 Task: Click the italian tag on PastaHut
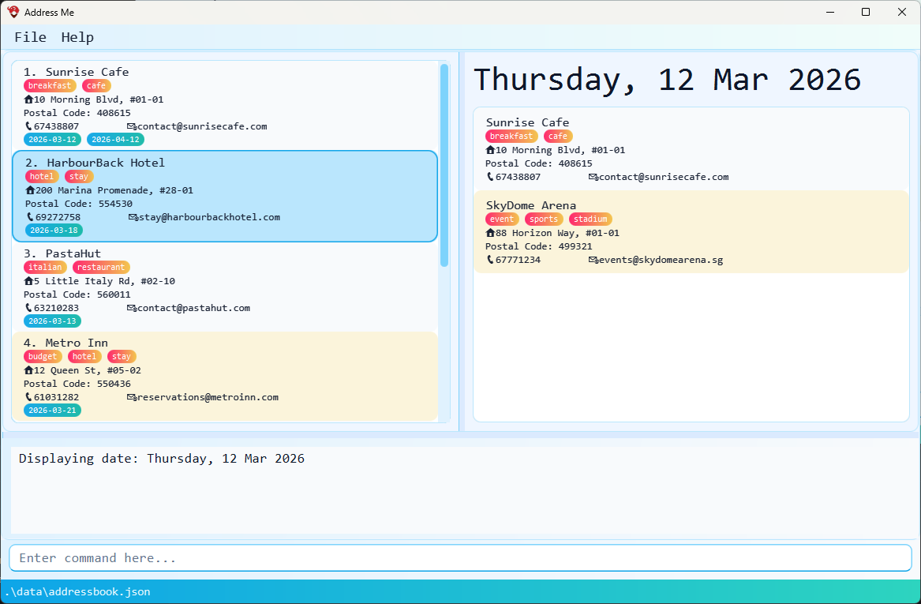tap(45, 268)
